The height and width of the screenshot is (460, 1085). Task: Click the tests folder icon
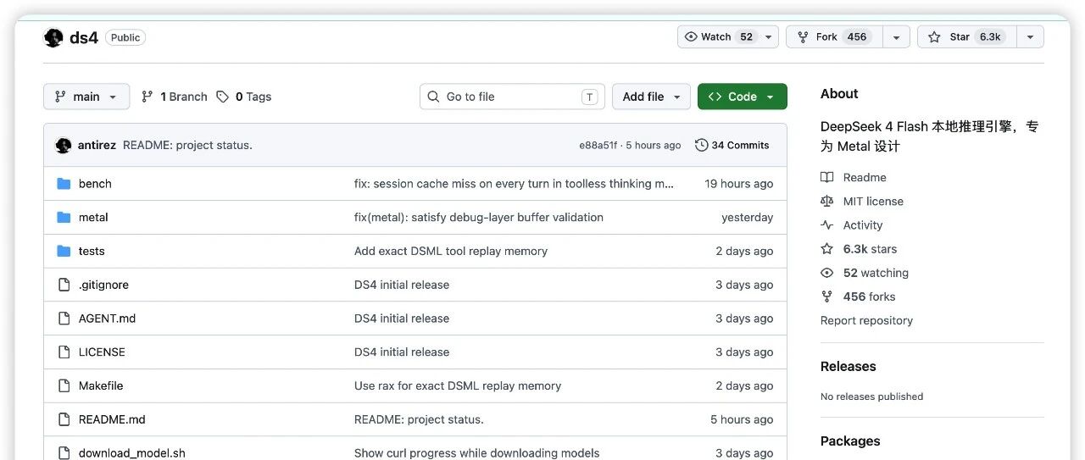(x=64, y=251)
